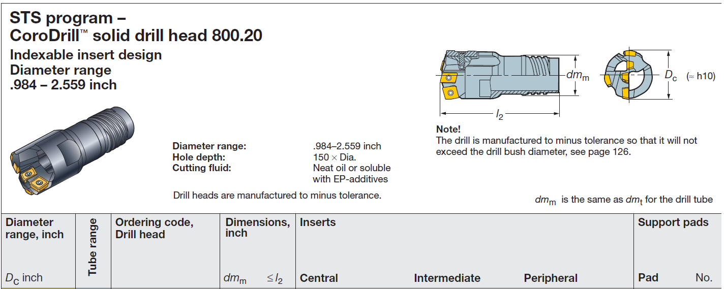726x289 pixels.
Task: Click the 'Diameter range:' specification label
Action: pos(209,146)
